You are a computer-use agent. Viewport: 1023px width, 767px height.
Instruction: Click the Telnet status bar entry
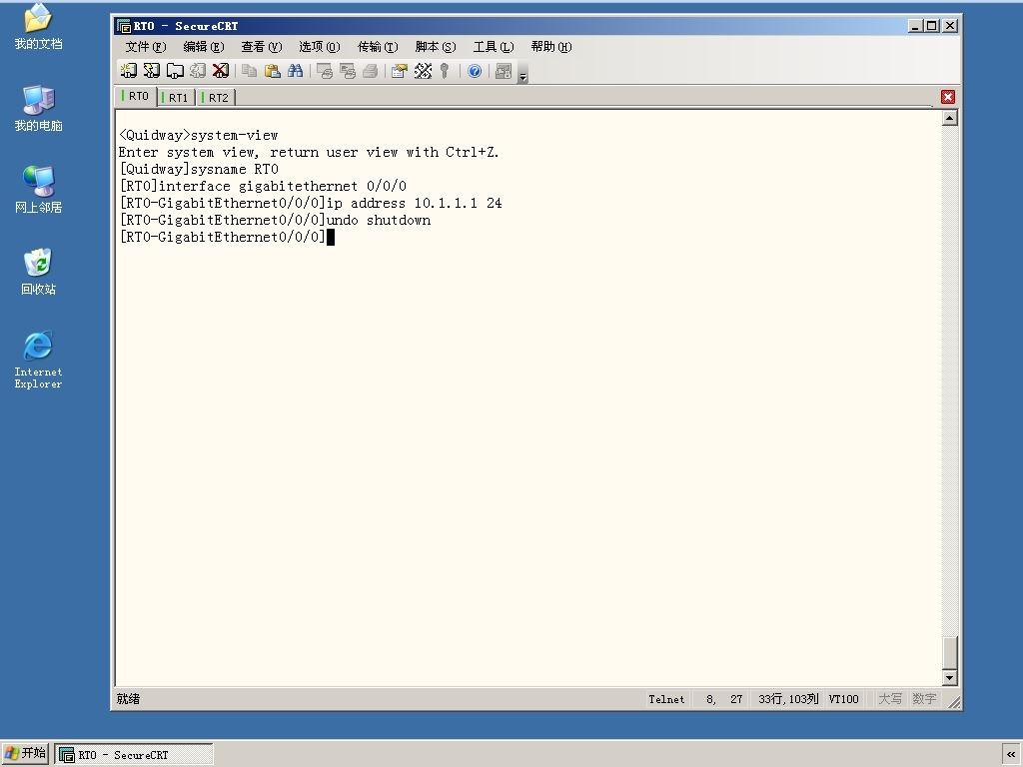666,699
